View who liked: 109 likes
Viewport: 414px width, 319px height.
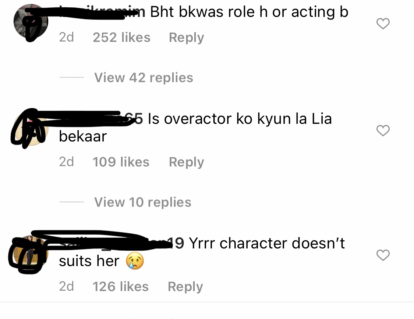tap(121, 162)
